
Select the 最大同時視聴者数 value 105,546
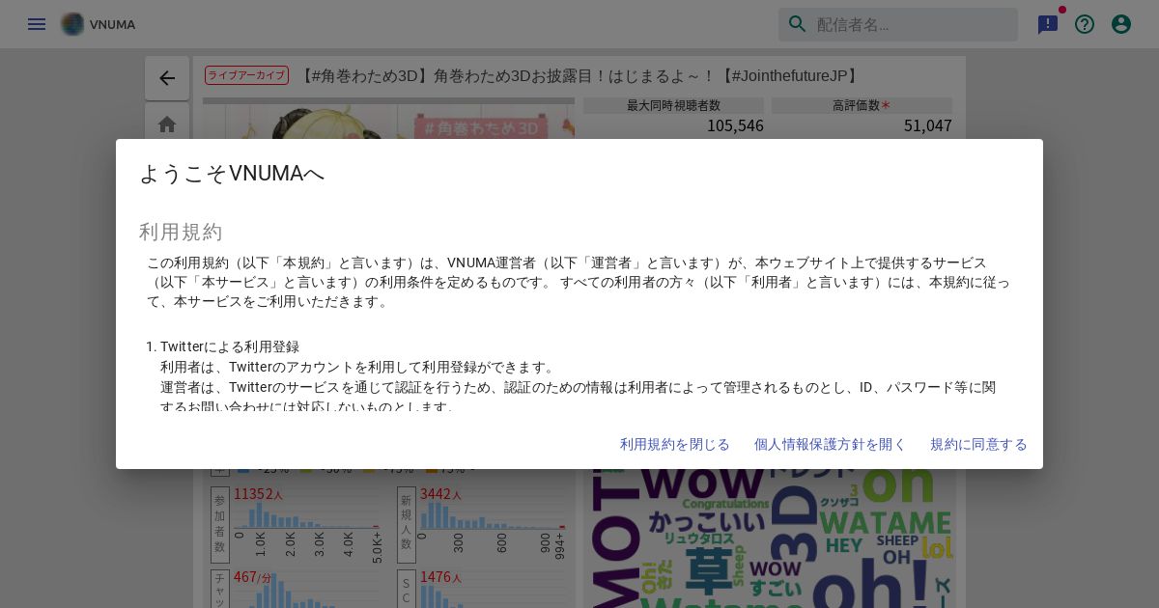735,125
